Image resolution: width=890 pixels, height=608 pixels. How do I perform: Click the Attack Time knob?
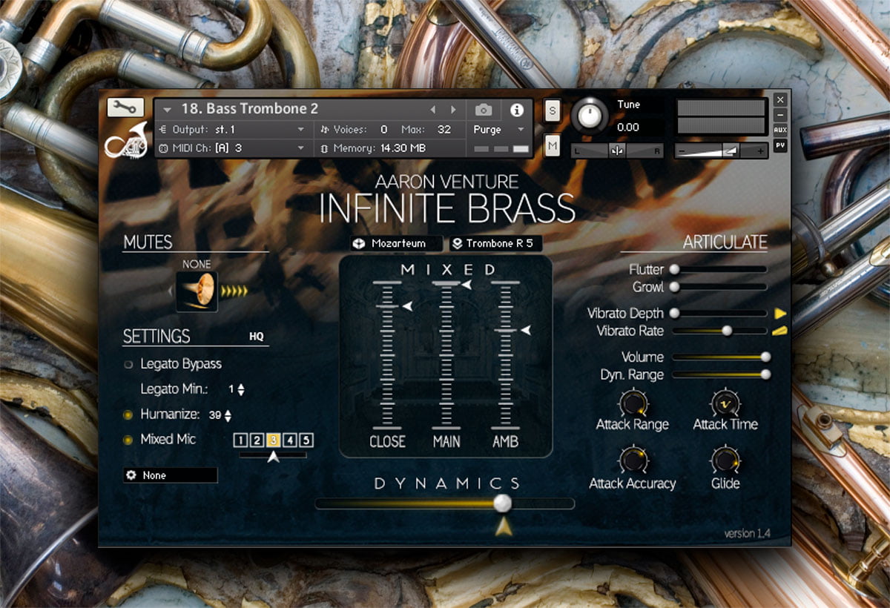(725, 403)
